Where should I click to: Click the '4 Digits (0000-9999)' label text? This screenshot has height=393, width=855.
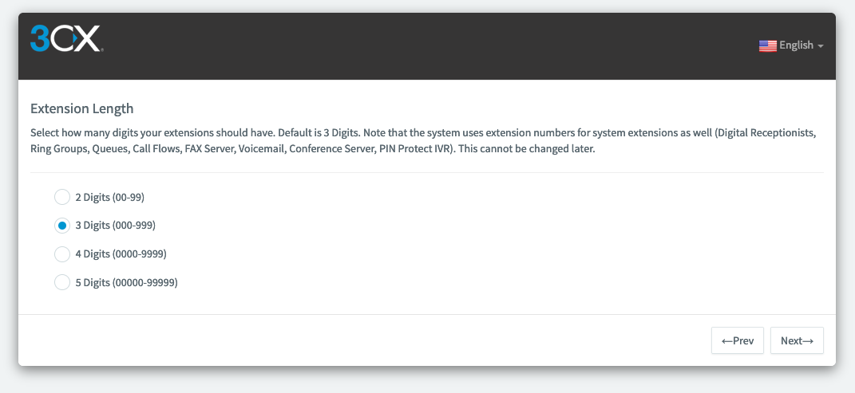point(121,253)
